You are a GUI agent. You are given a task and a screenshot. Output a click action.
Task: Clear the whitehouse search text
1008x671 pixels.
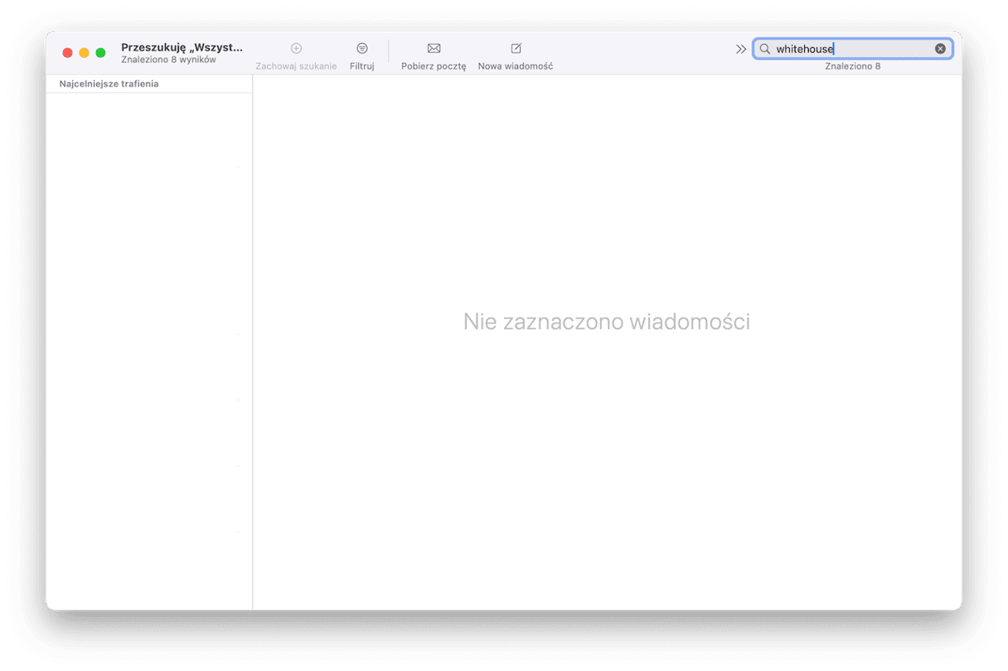pos(940,49)
